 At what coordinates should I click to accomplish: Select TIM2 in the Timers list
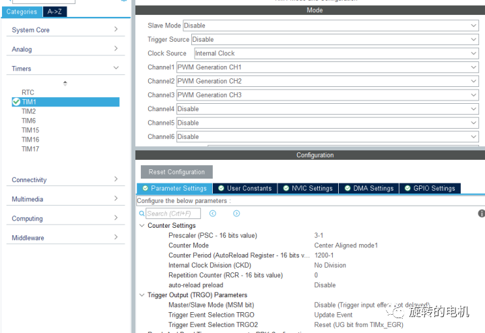pos(29,111)
